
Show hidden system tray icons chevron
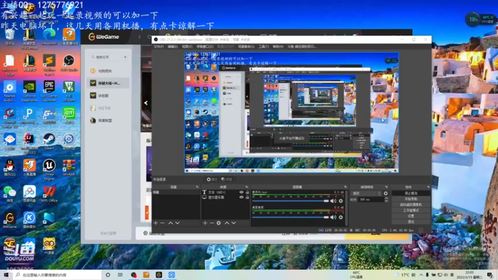pyautogui.click(x=421, y=275)
